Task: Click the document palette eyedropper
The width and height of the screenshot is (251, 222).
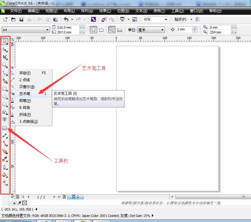Action: [19, 203]
